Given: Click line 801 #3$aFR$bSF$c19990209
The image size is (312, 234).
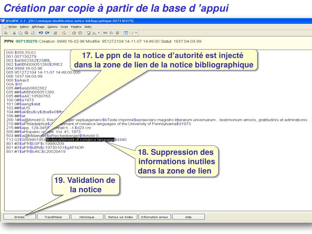Looking at the screenshot, I should [35, 144].
